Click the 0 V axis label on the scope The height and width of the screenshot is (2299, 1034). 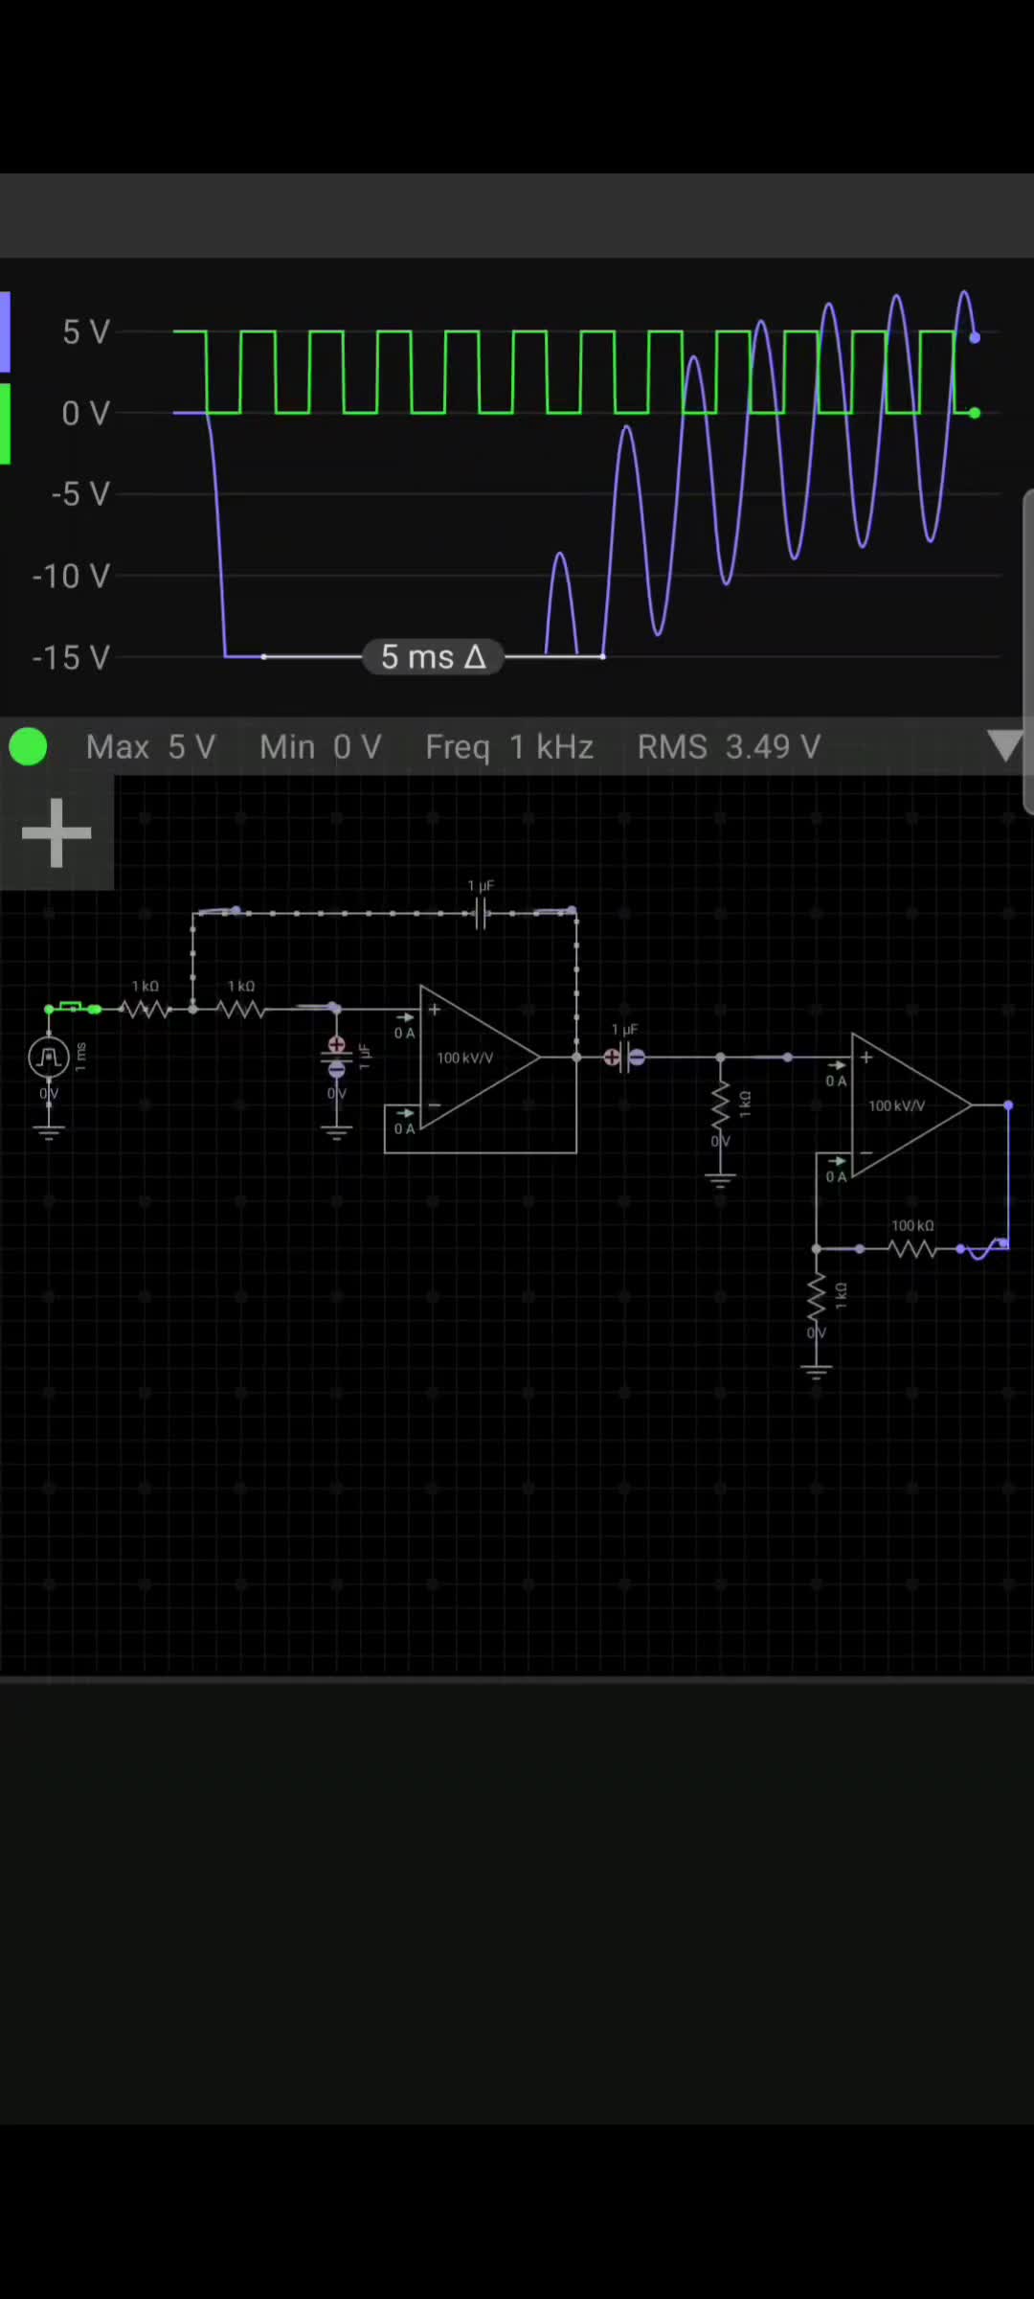click(x=86, y=414)
